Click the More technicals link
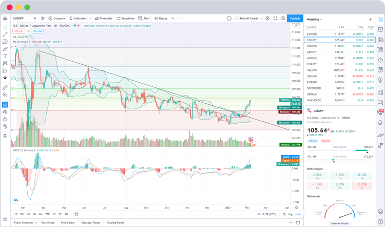Image resolution: width=385 pixels, height=227 pixels. 340,224
